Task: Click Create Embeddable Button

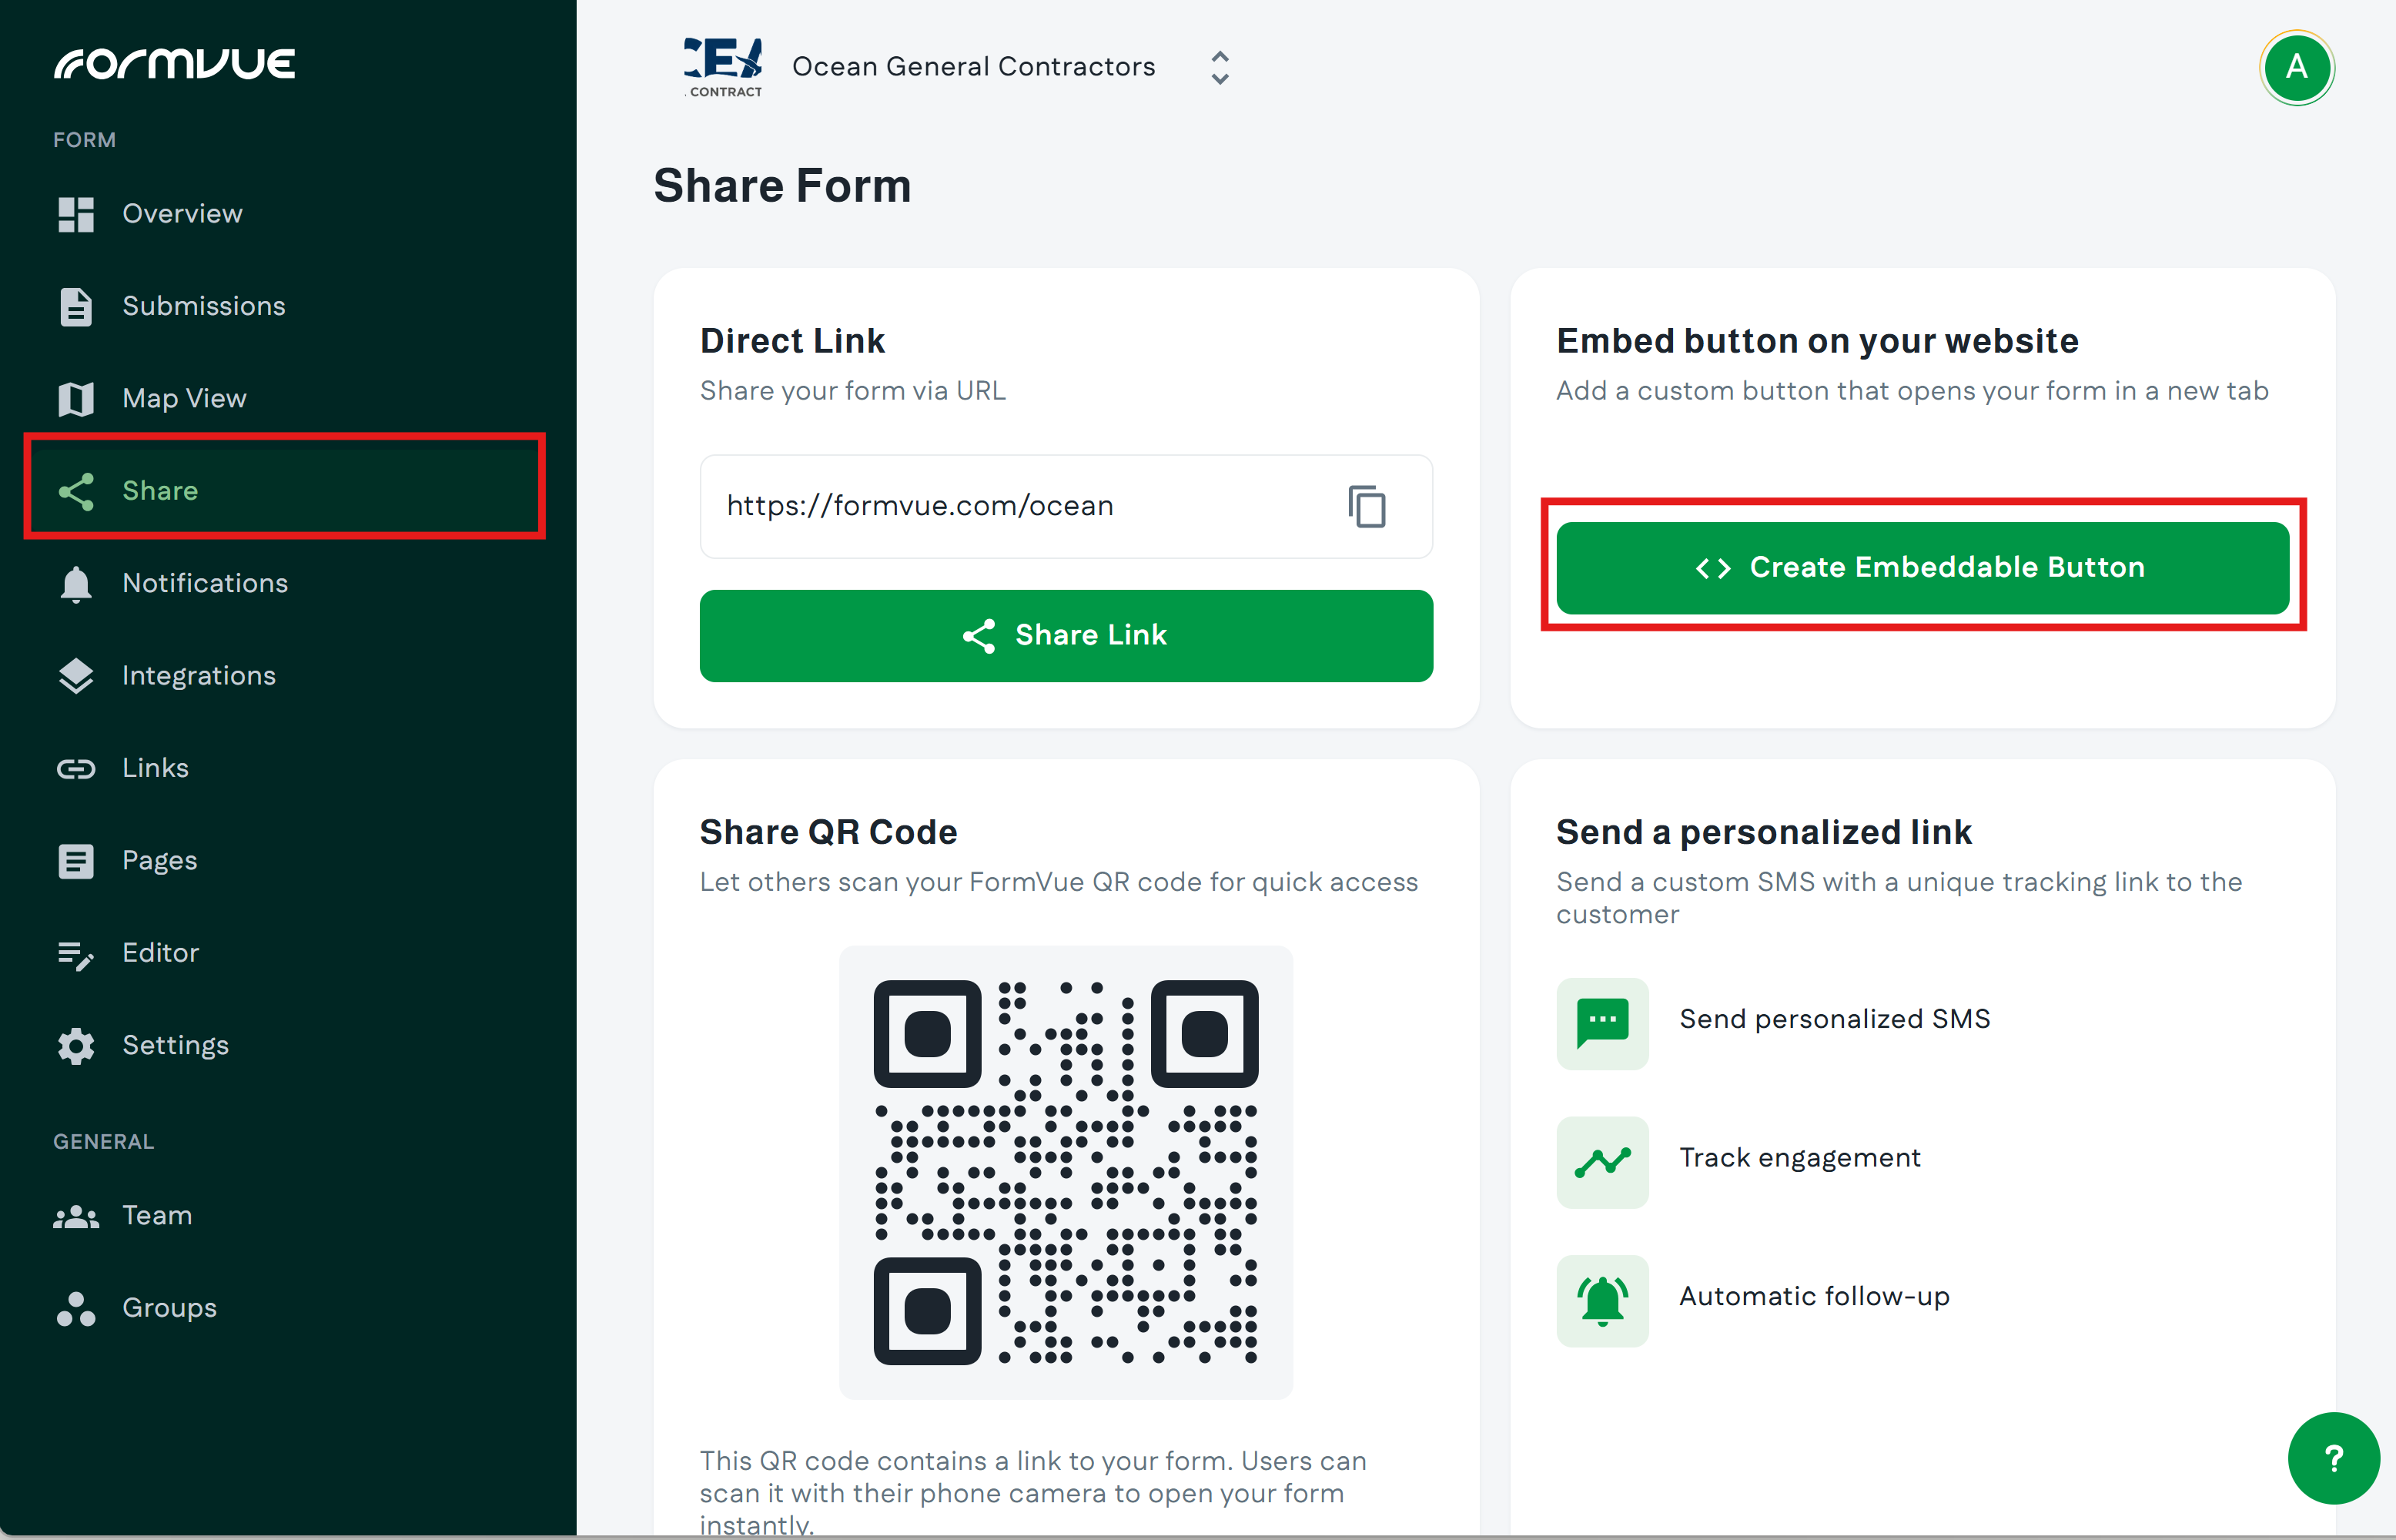Action: click(1922, 568)
